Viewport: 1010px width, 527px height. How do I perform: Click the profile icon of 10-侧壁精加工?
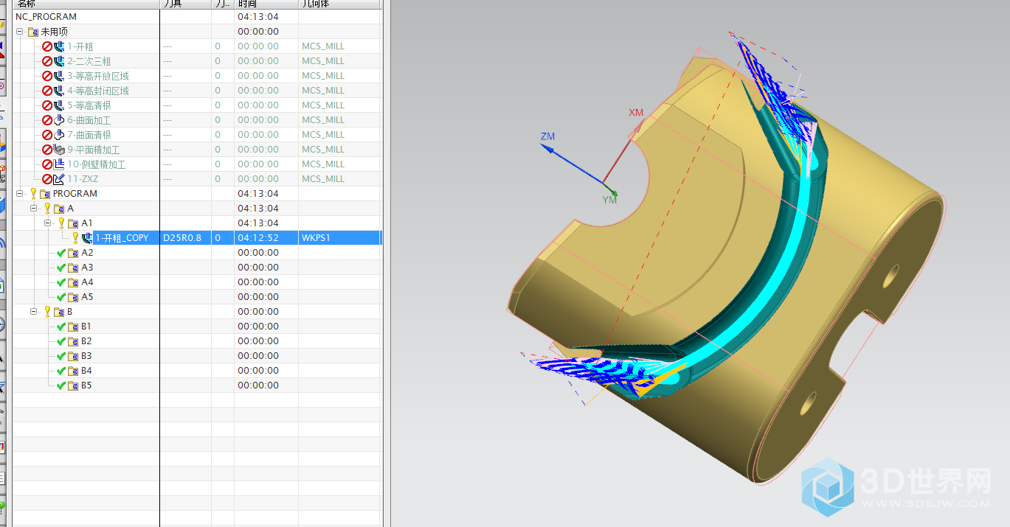pyautogui.click(x=60, y=164)
